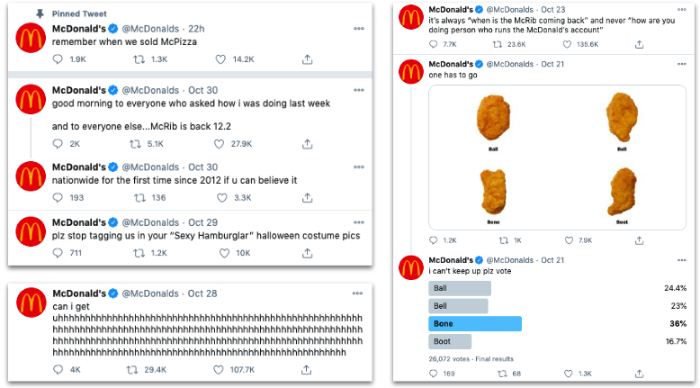The width and height of the screenshot is (700, 388).
Task: Open more options on the Oct 29 tweet
Action: pyautogui.click(x=359, y=221)
